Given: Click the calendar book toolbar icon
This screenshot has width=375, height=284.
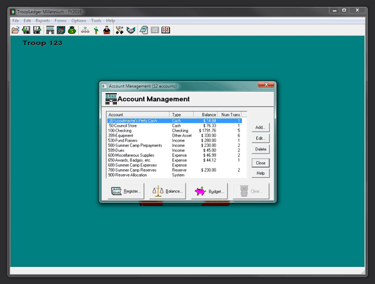Looking at the screenshot, I should coord(166,30).
